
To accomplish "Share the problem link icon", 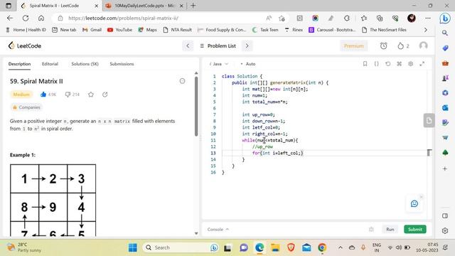I will tap(105, 95).
